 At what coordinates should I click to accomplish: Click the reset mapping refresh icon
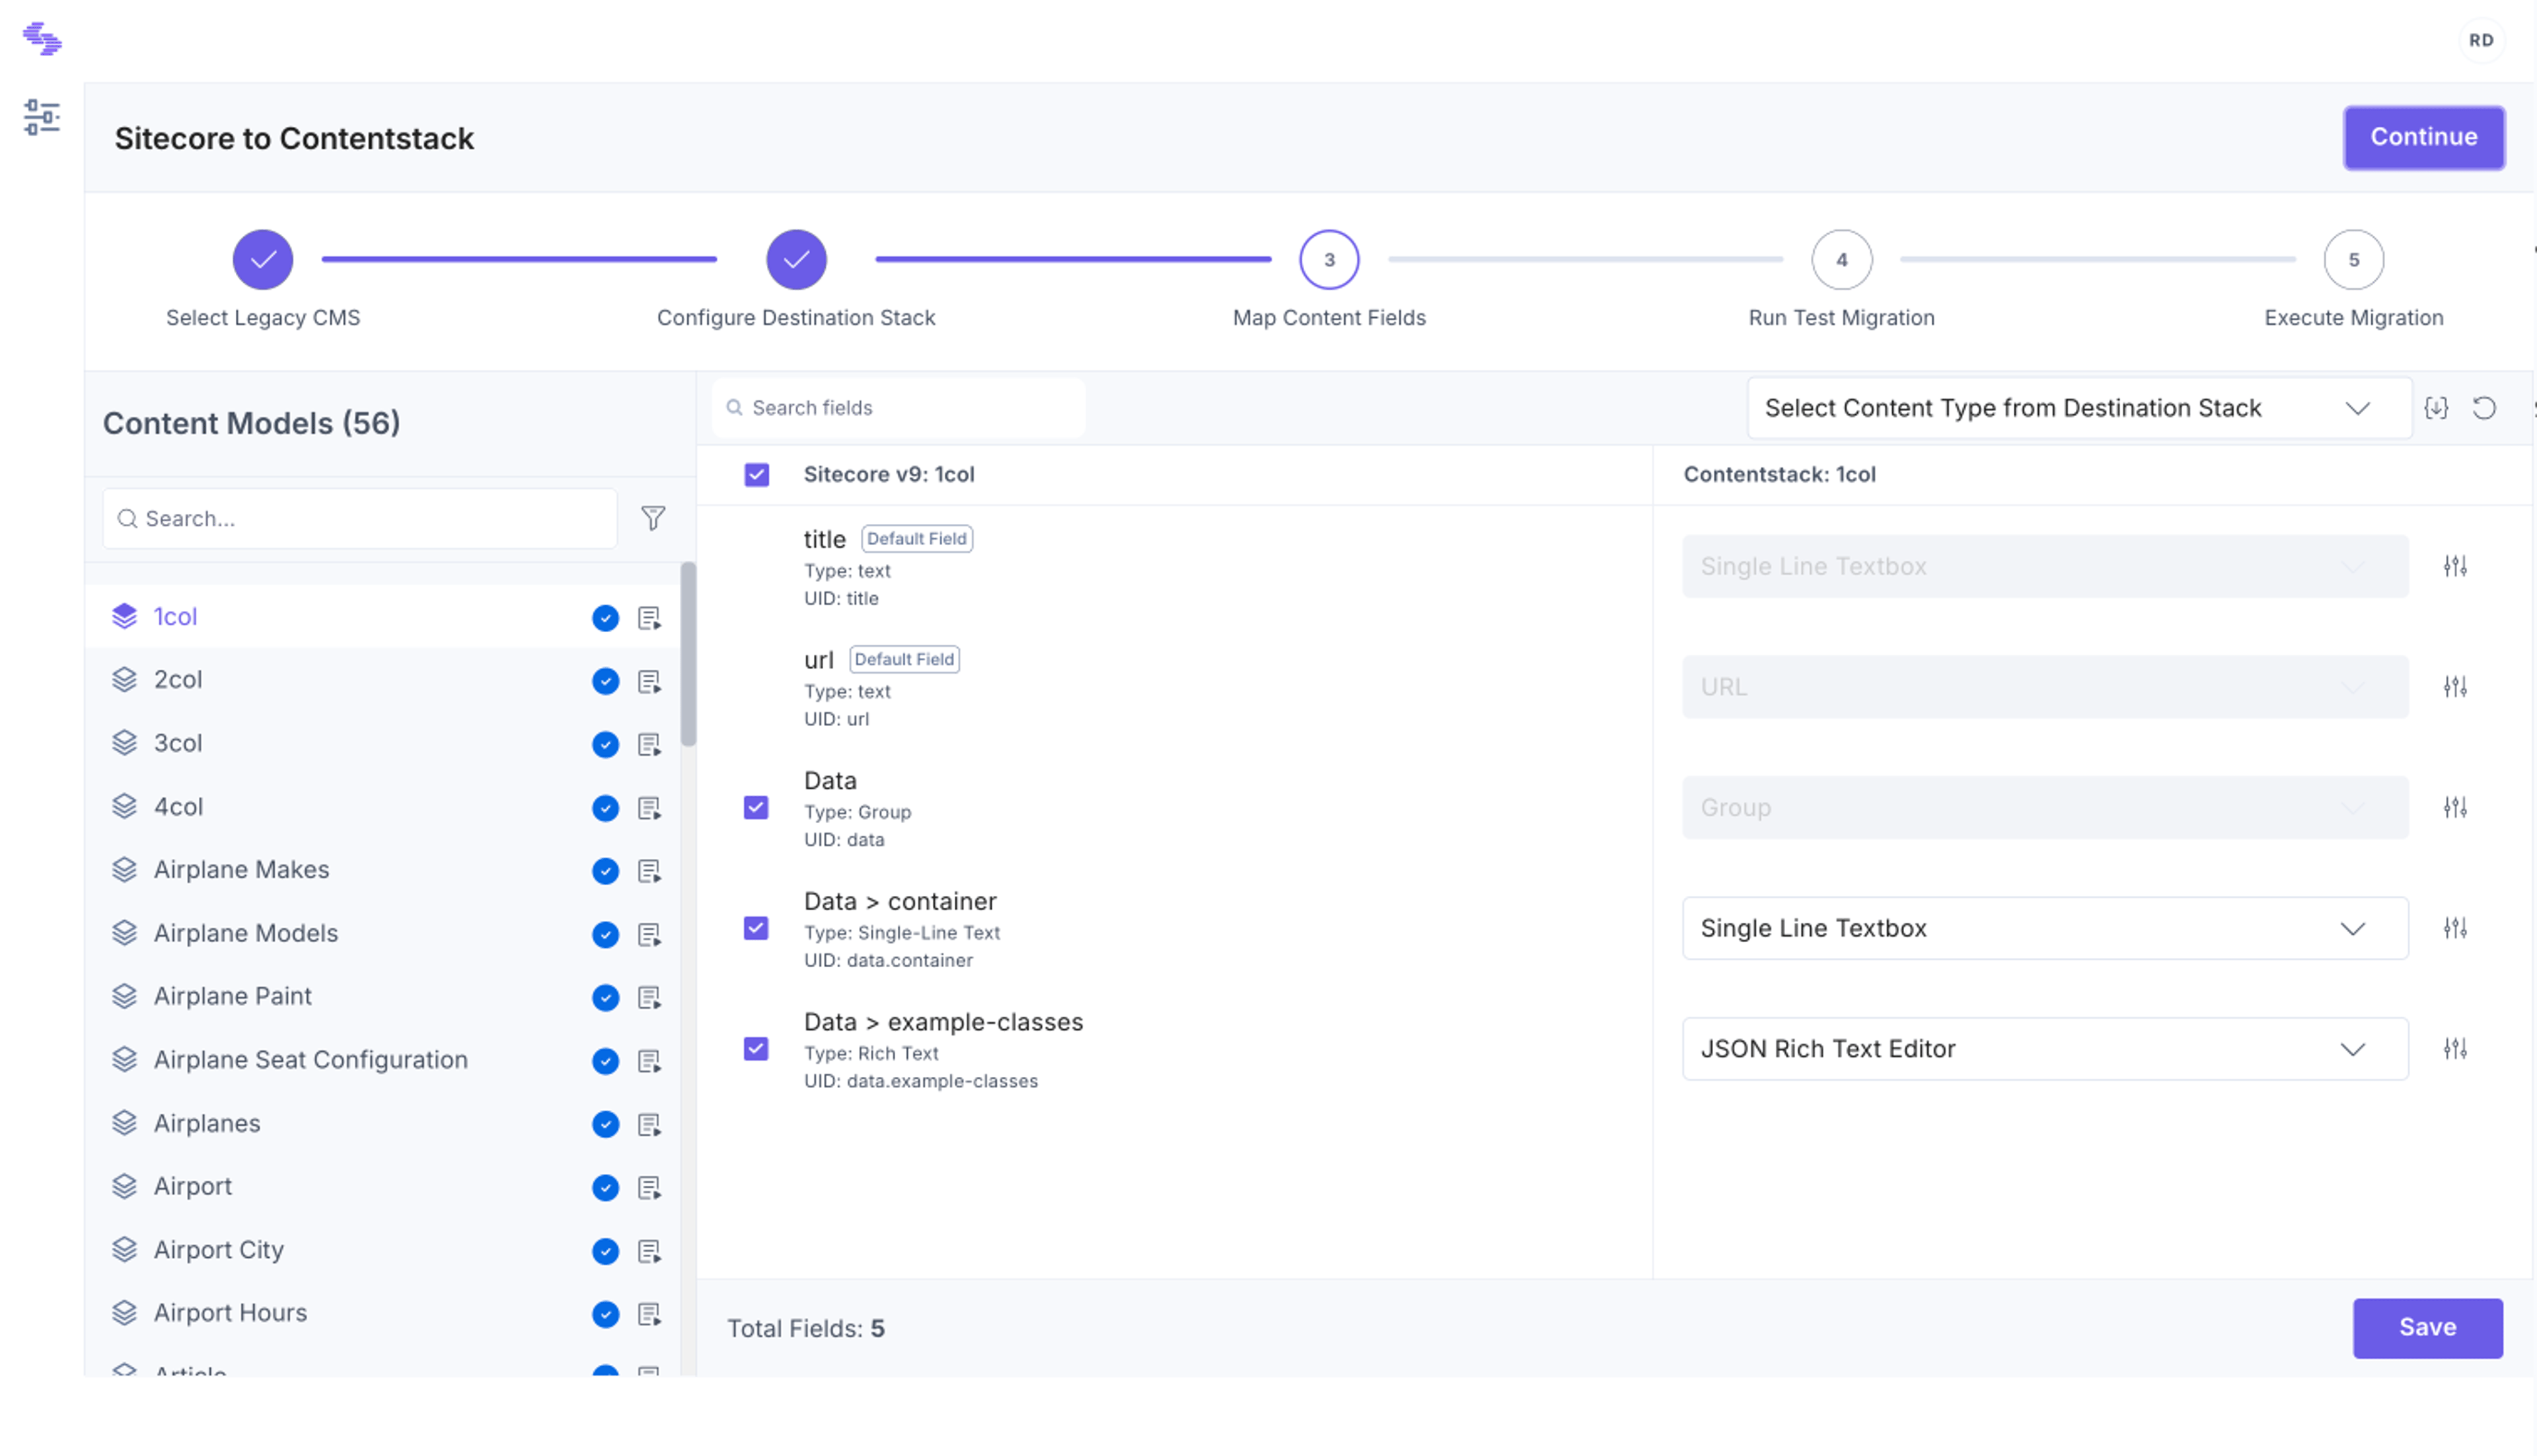pyautogui.click(x=2484, y=408)
